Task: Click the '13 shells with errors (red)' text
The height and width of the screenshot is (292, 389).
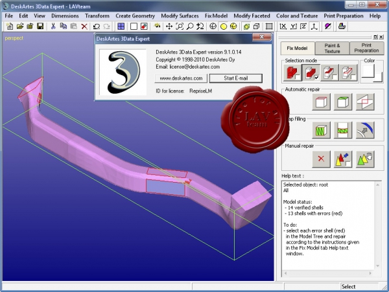Action: click(315, 214)
